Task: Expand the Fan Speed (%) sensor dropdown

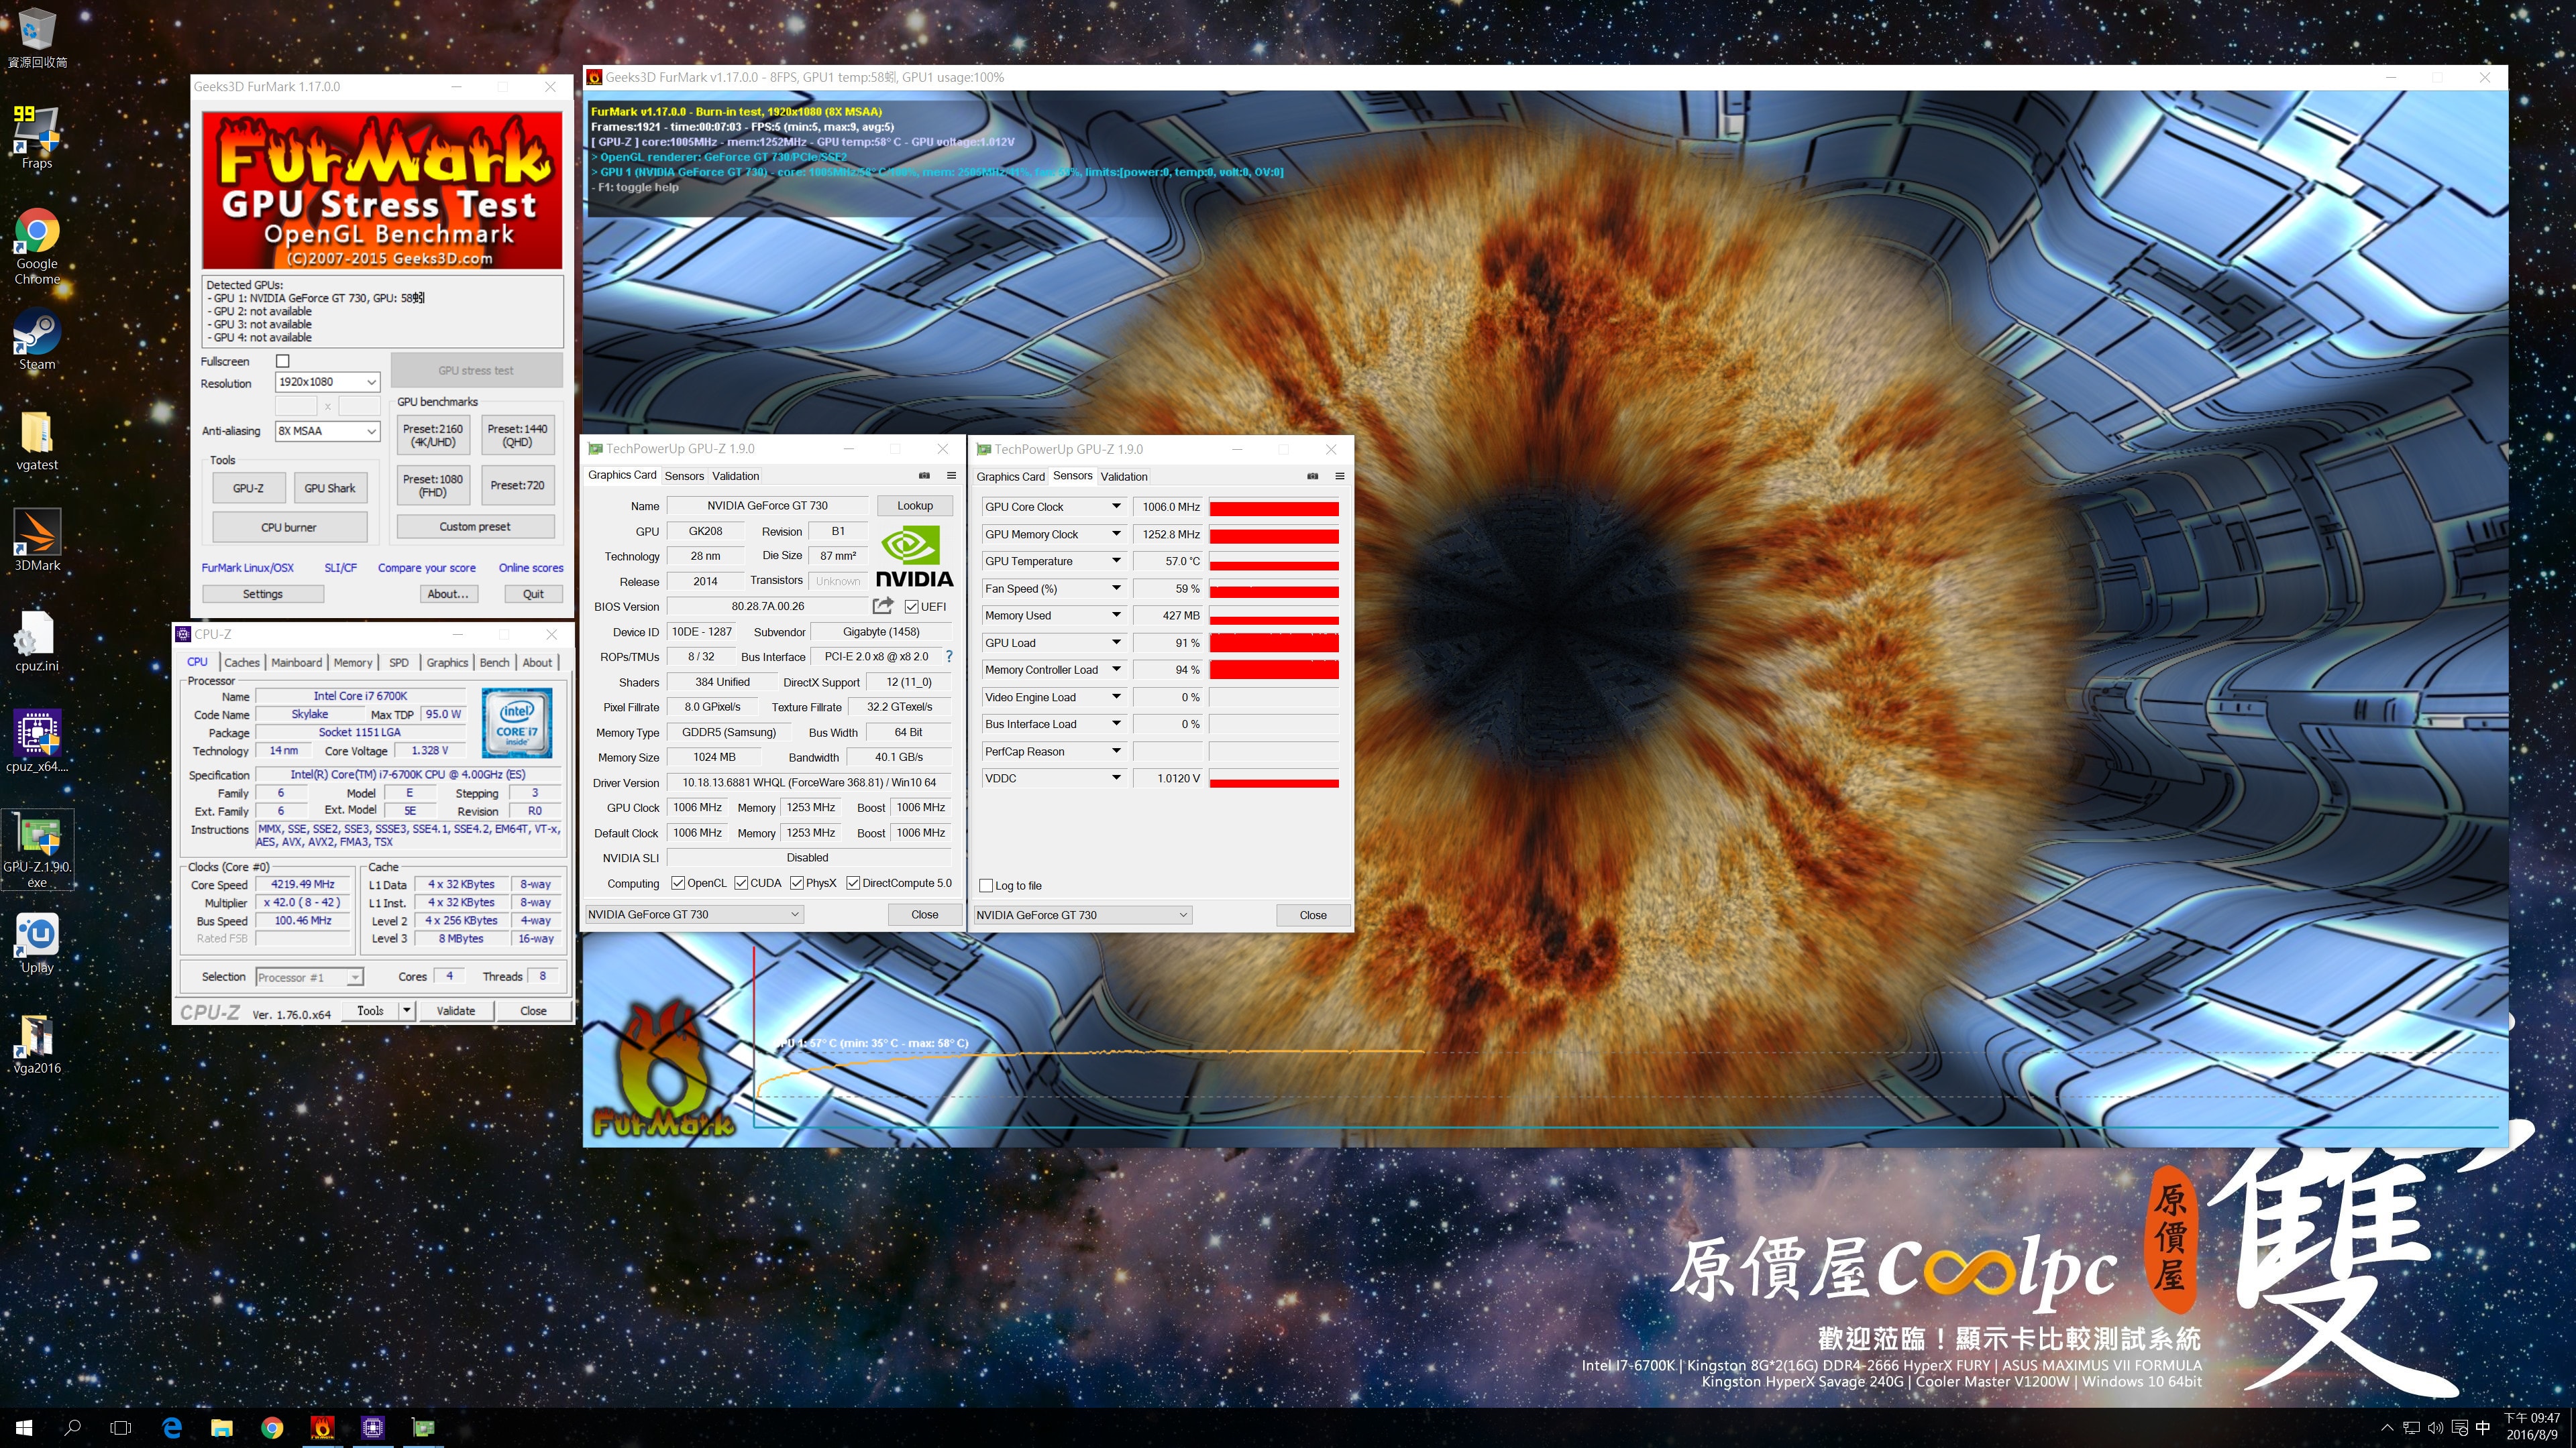Action: click(1116, 588)
